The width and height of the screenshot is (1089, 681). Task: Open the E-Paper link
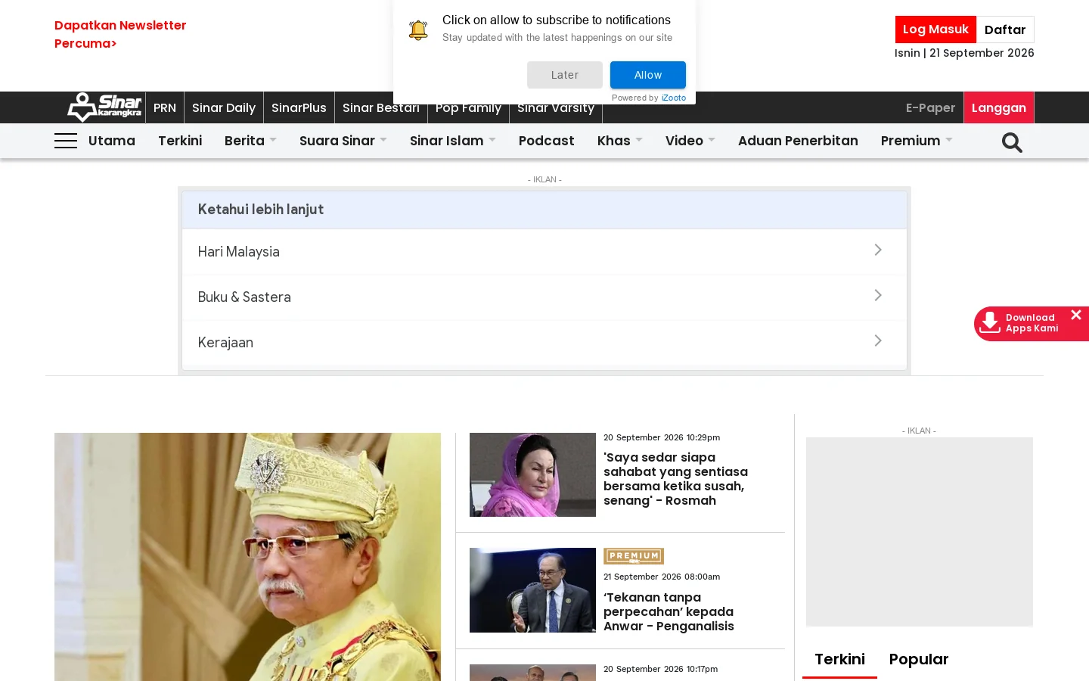pyautogui.click(x=930, y=107)
